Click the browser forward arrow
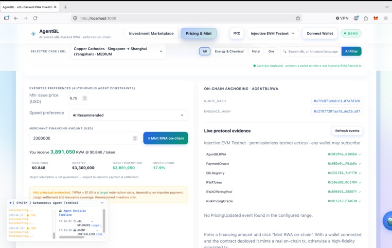392x248 pixels. tap(25, 19)
